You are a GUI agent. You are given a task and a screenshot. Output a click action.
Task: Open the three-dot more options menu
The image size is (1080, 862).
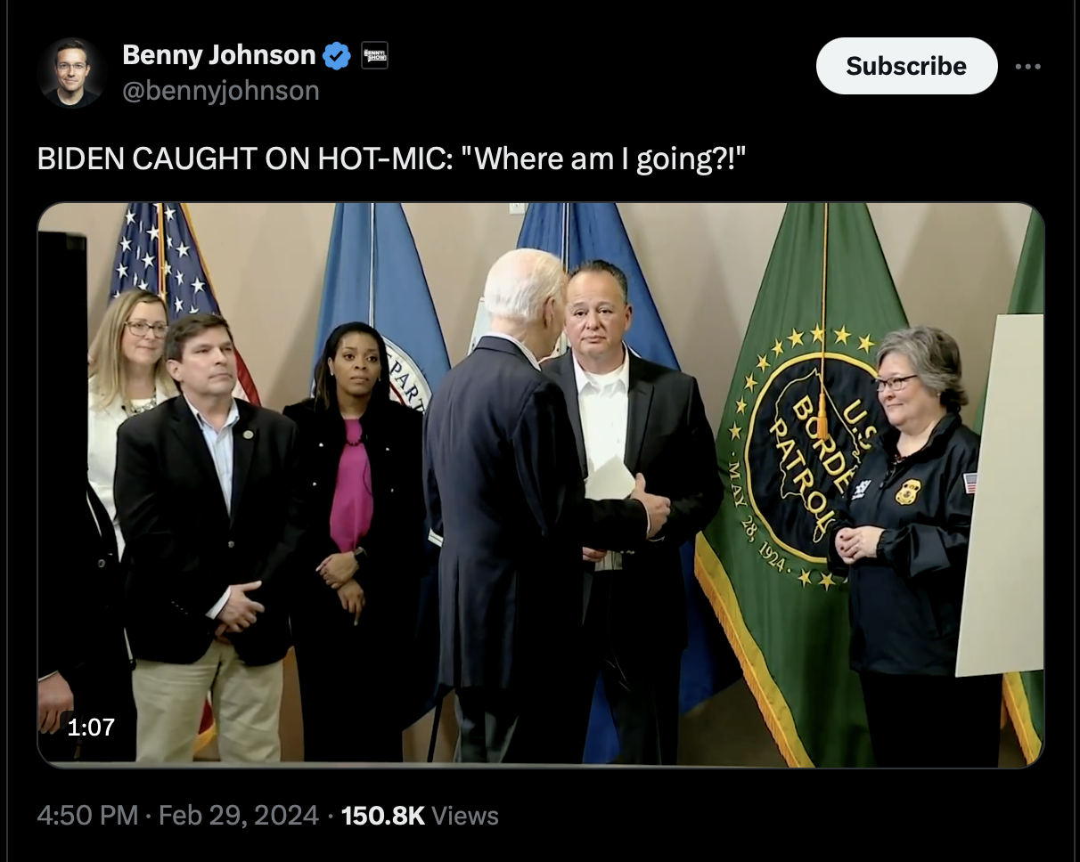pyautogui.click(x=1027, y=66)
